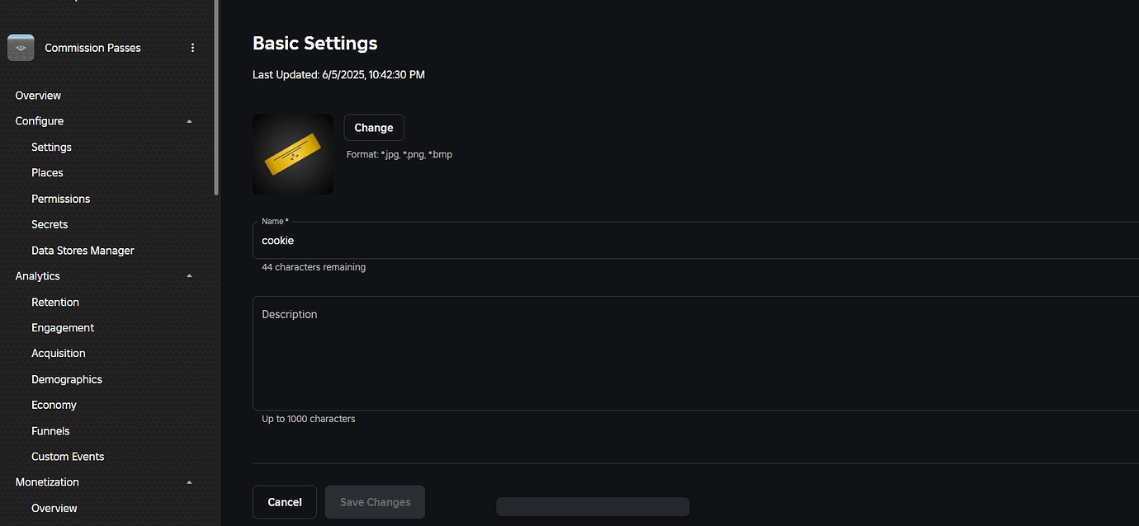This screenshot has height=526, width=1139.
Task: Navigate to Places
Action: click(x=47, y=172)
